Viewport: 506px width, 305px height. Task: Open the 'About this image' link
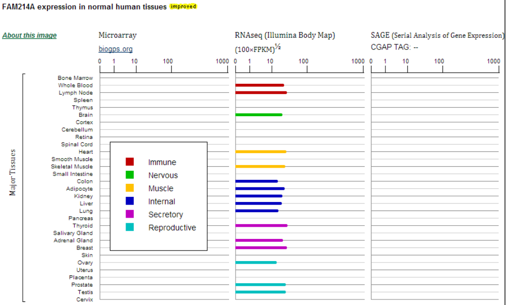pos(29,35)
